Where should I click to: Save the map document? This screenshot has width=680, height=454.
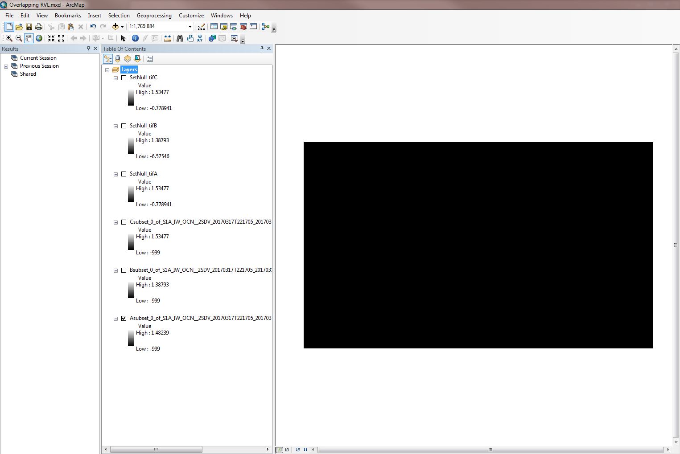point(29,27)
